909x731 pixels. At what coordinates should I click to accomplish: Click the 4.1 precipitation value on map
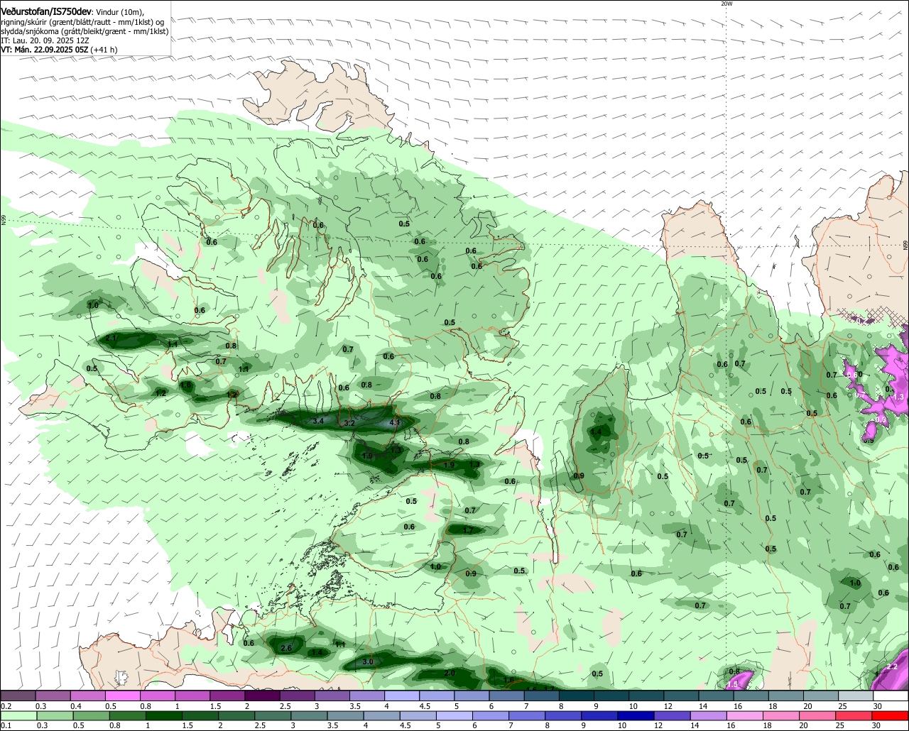tap(396, 422)
